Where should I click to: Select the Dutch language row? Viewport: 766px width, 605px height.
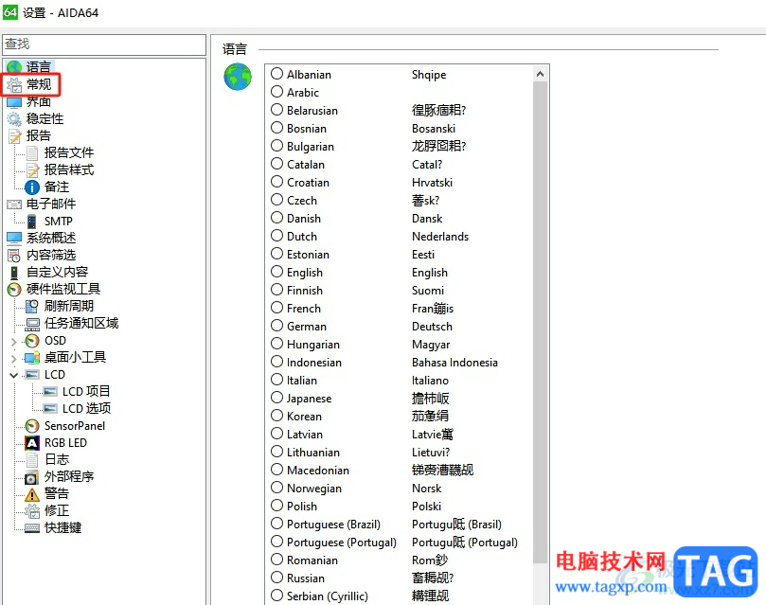[x=401, y=237]
